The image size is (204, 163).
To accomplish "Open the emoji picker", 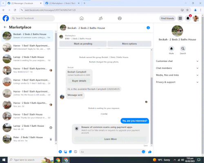I will point(143,152).
